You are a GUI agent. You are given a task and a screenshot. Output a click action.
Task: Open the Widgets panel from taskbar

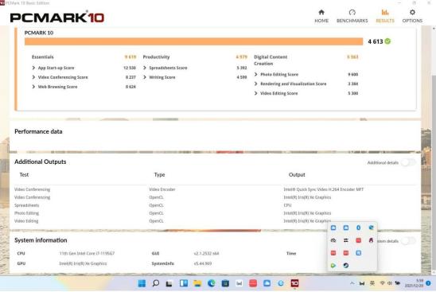[x=184, y=283]
